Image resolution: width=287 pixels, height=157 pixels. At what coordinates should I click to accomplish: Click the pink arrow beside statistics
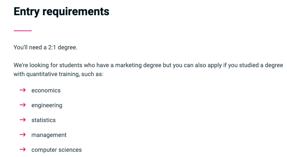click(23, 120)
